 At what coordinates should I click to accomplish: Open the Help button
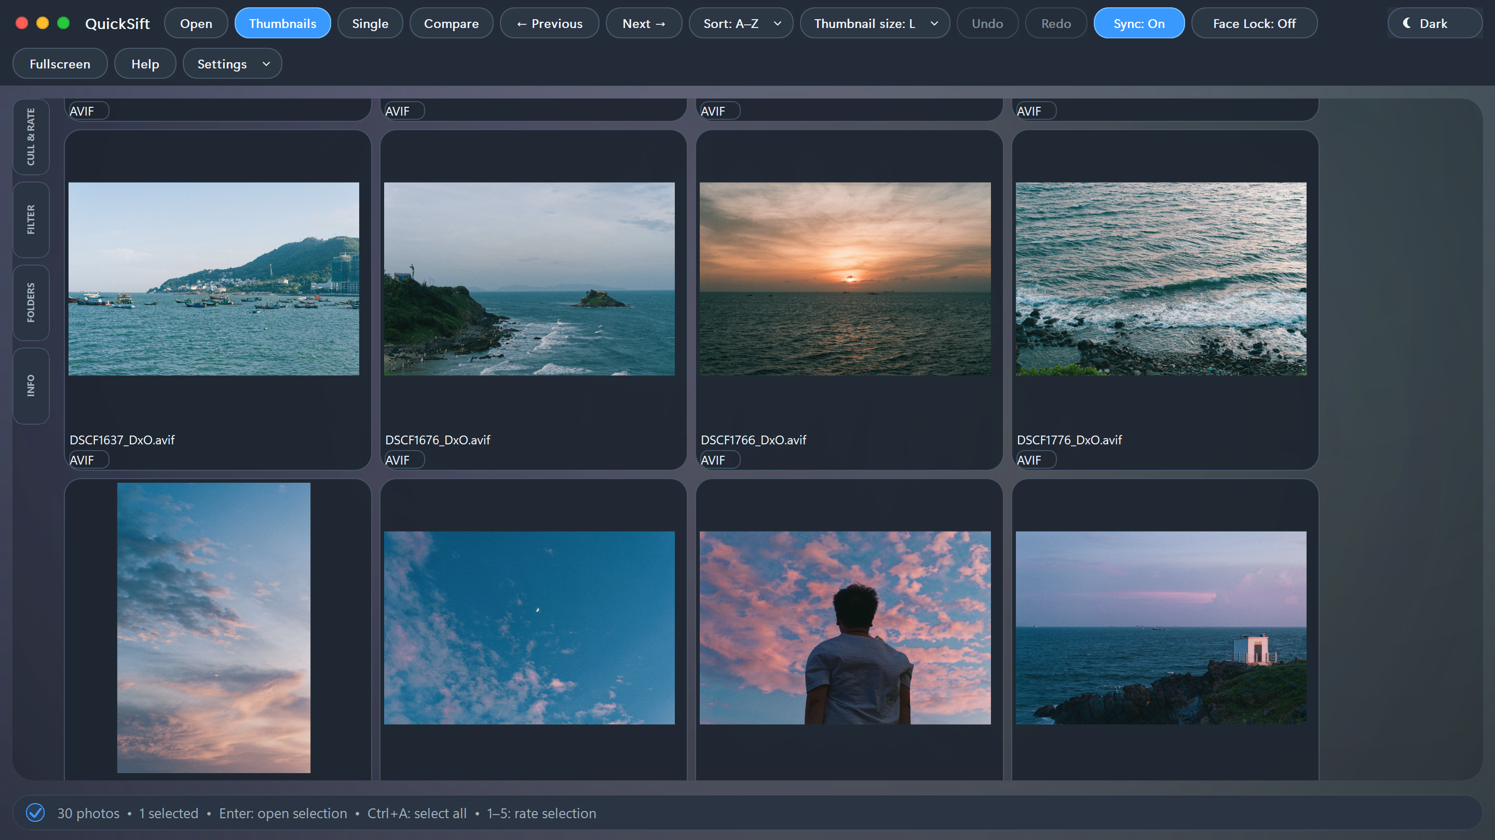pyautogui.click(x=145, y=64)
